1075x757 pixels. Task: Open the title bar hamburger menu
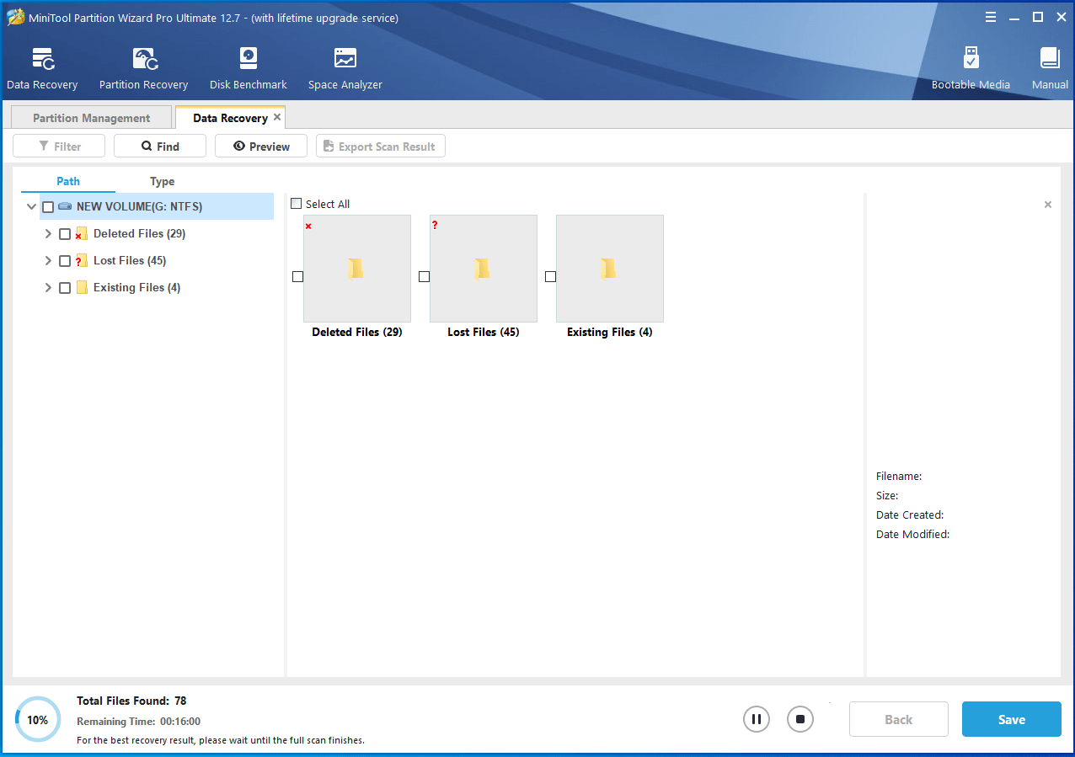992,17
